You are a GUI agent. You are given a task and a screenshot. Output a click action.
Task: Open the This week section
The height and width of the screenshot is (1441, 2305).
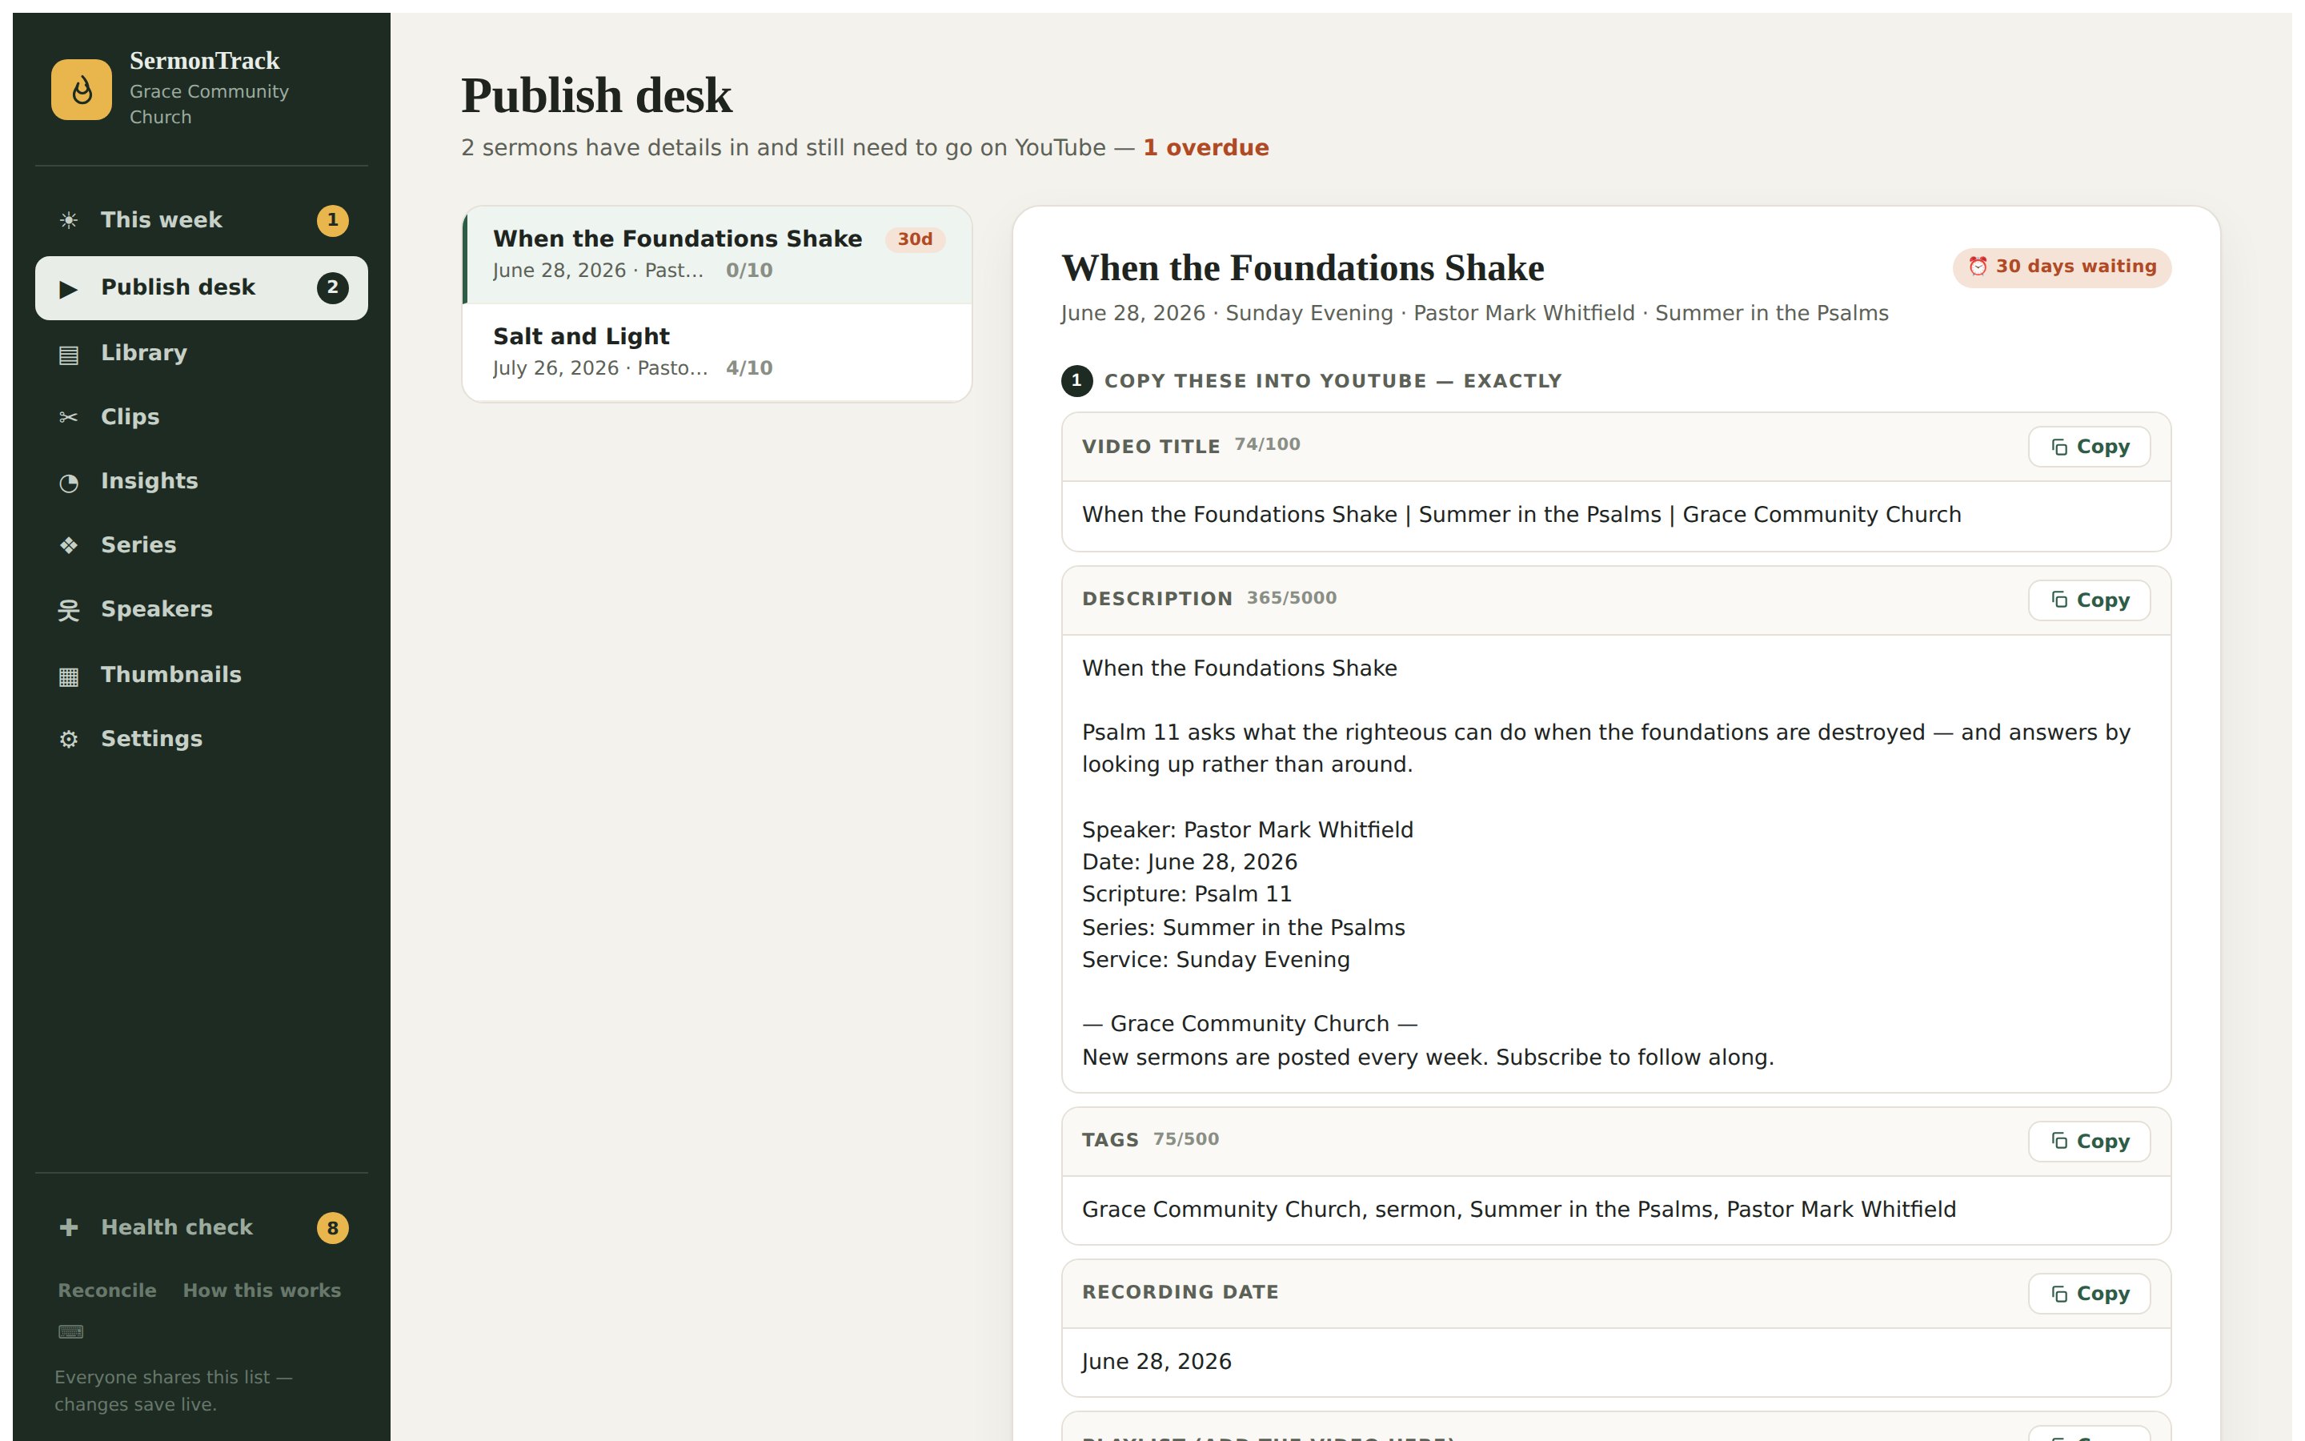click(201, 220)
